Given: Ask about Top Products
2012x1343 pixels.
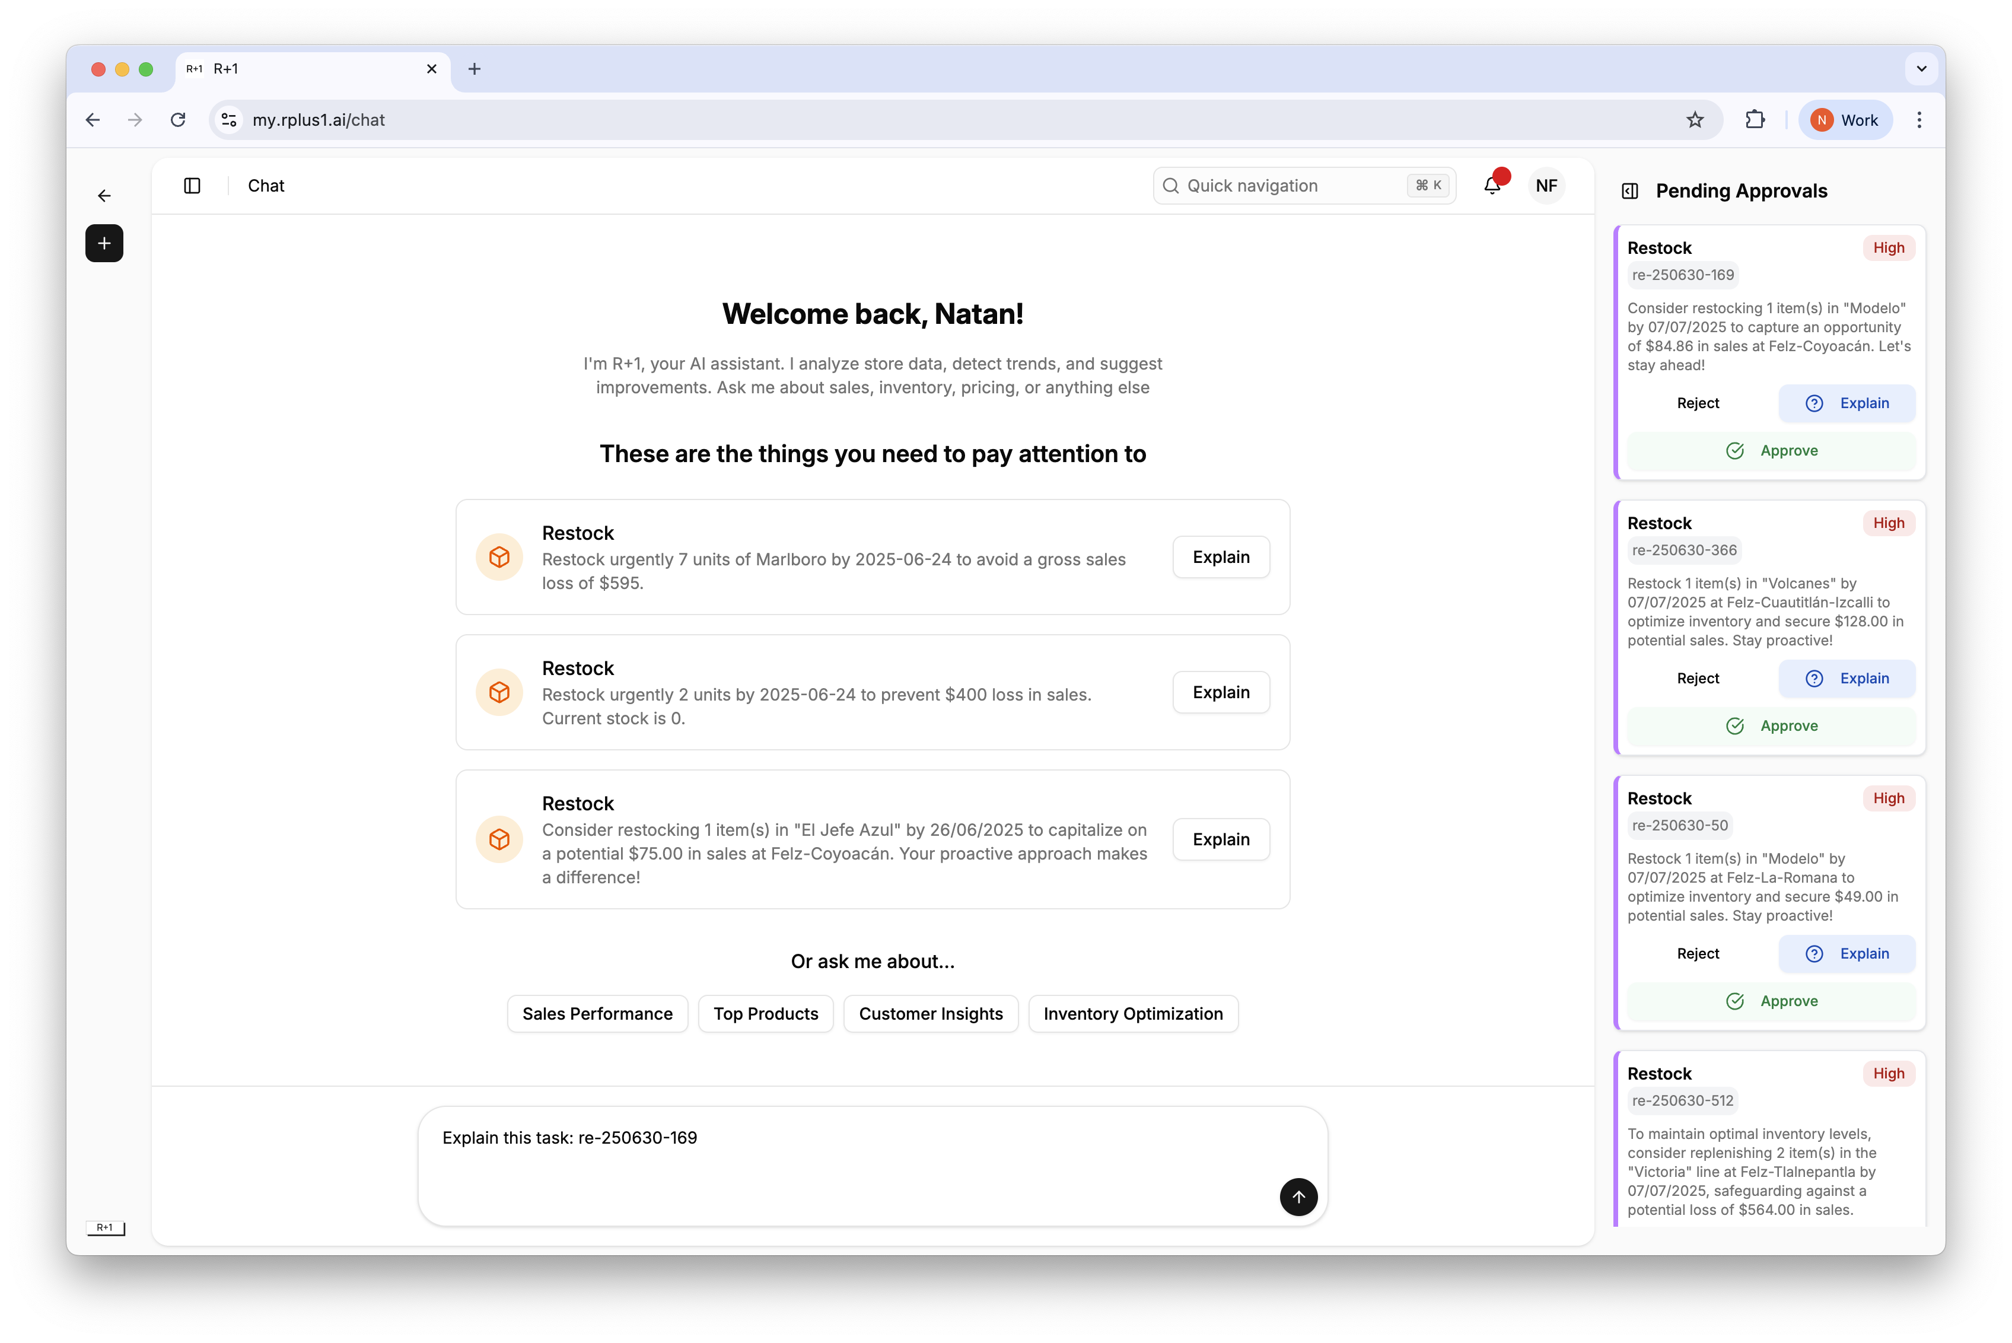Looking at the screenshot, I should point(766,1014).
